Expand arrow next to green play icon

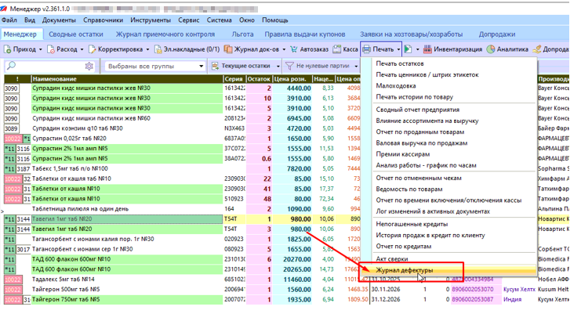(x=417, y=49)
